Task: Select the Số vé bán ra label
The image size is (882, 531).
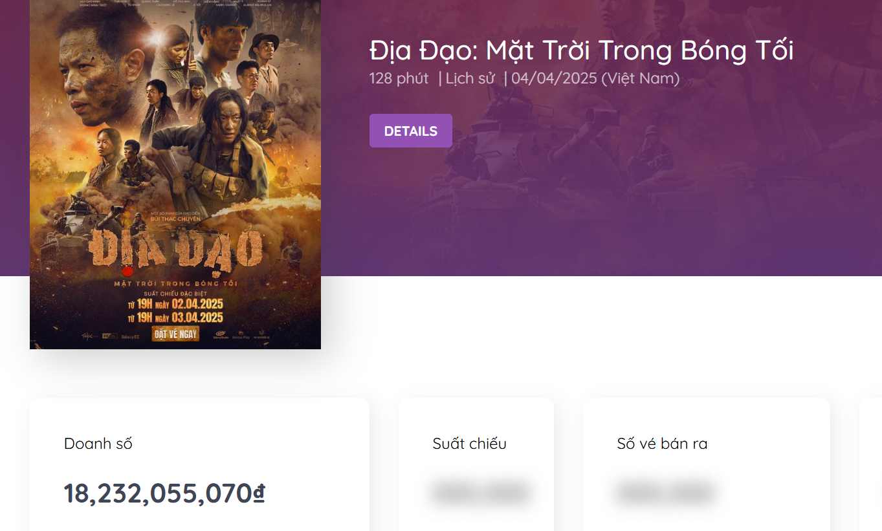Action: [x=662, y=444]
